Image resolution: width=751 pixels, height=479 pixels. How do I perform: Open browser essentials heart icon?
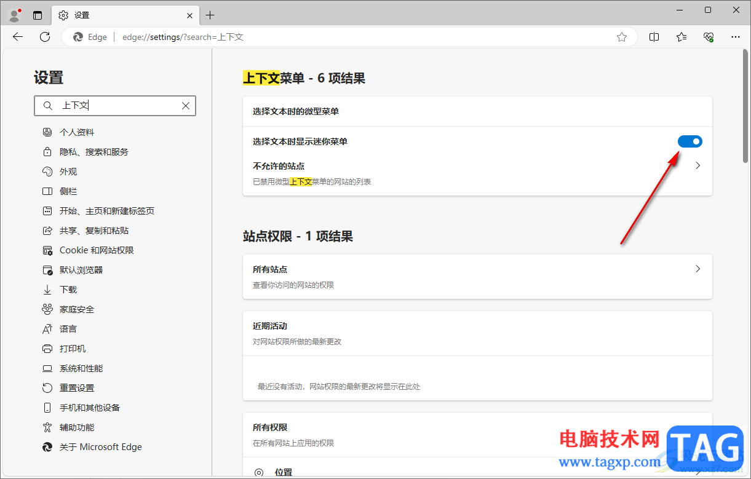709,37
